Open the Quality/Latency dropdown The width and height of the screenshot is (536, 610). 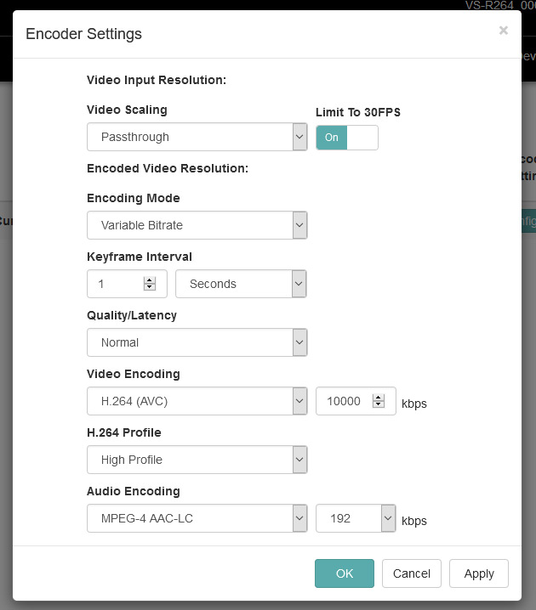pos(197,342)
